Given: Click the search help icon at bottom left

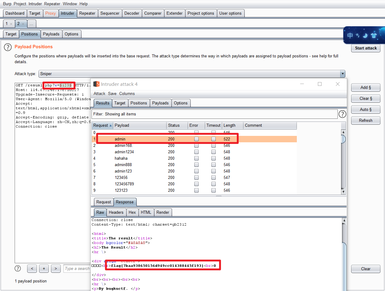Looking at the screenshot, I should pos(18,268).
